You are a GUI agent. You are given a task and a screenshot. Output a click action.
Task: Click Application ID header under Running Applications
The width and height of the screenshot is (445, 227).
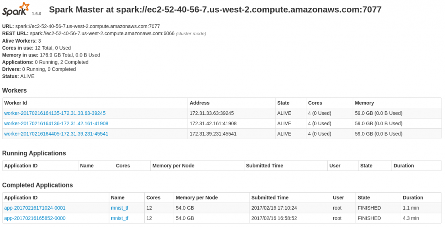[21, 166]
